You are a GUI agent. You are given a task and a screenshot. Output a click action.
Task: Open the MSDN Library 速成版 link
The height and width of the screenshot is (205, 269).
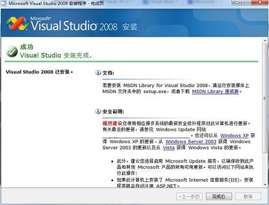pos(215,91)
